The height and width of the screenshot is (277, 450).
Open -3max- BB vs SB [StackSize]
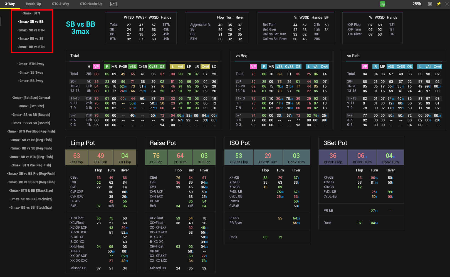(x=31, y=208)
